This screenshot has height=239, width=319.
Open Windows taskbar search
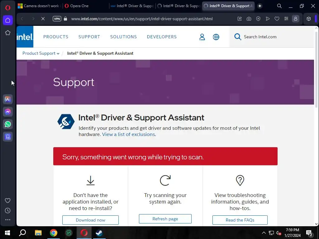22,233
